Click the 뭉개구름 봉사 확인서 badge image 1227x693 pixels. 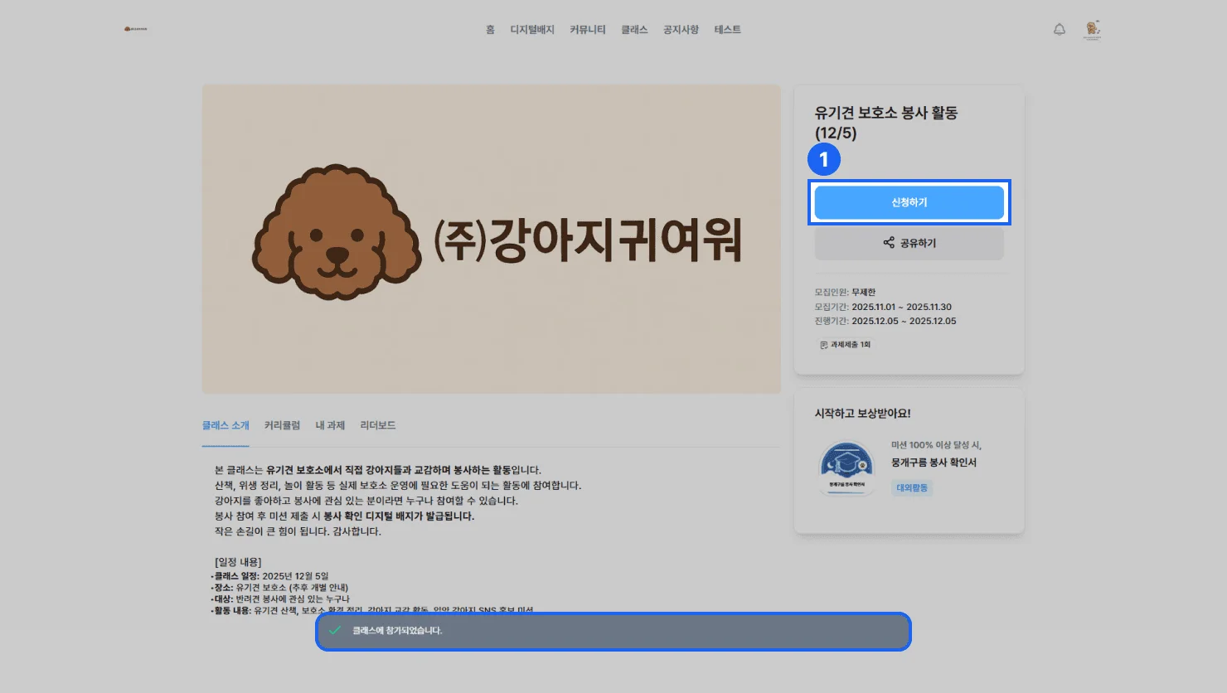point(846,468)
